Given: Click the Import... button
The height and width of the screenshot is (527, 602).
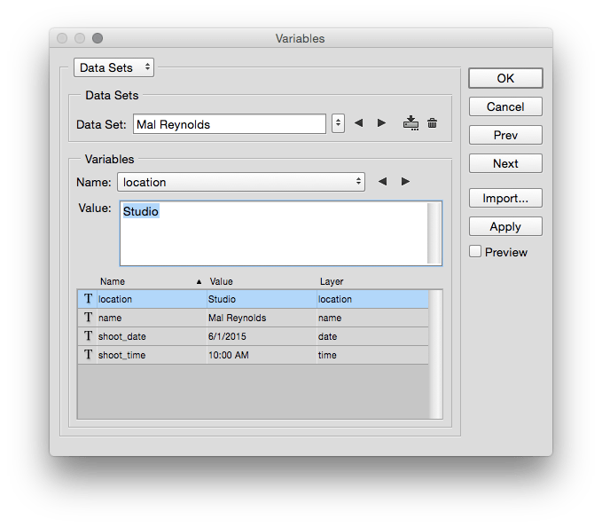Looking at the screenshot, I should pos(505,198).
